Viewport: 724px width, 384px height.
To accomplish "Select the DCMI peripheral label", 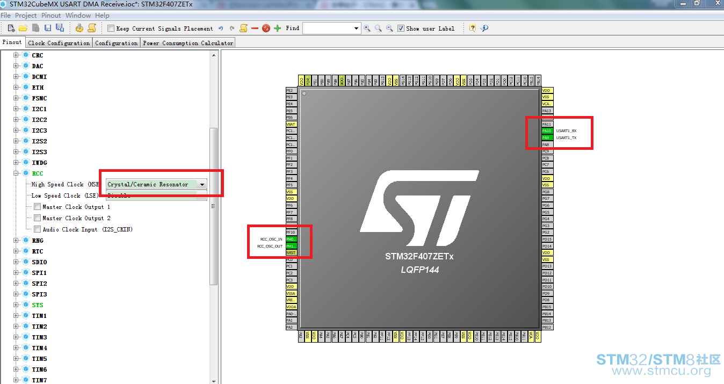I will [39, 77].
